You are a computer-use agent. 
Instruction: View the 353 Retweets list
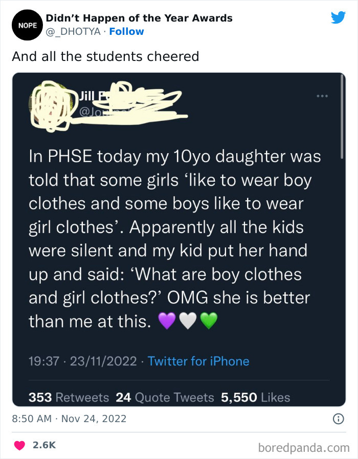(x=69, y=398)
